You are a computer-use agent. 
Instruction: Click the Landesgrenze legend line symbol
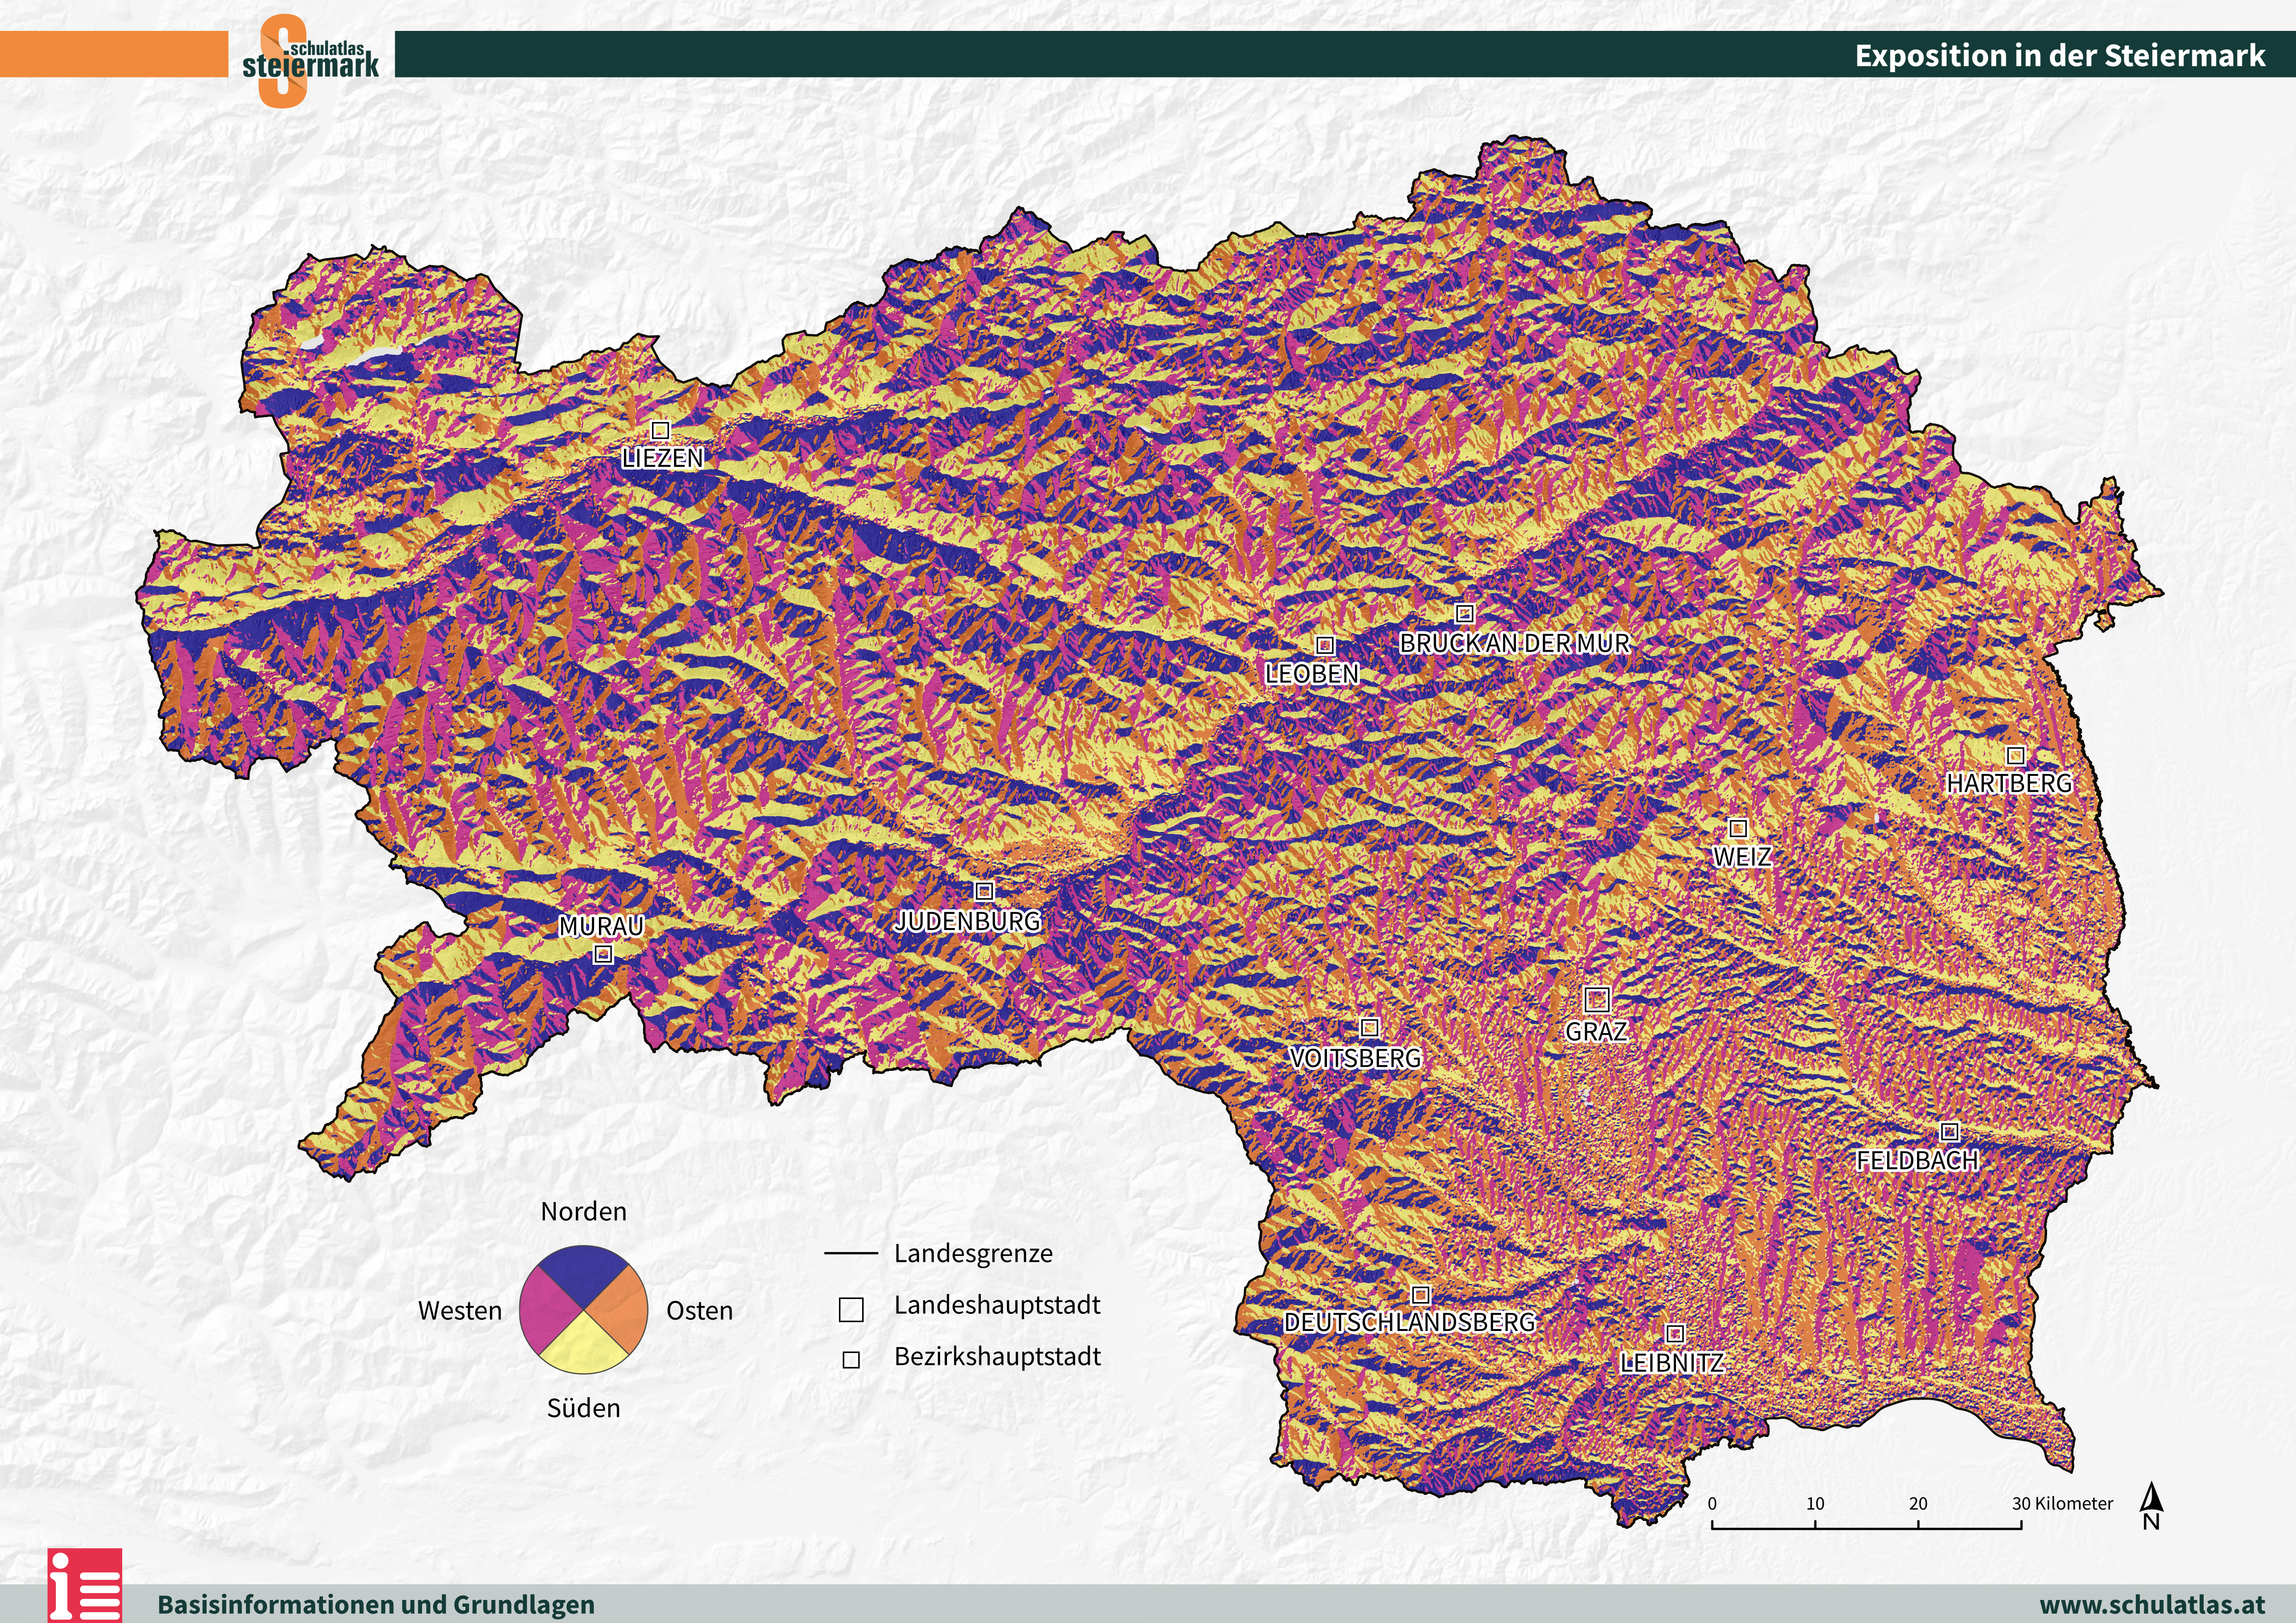(851, 1254)
